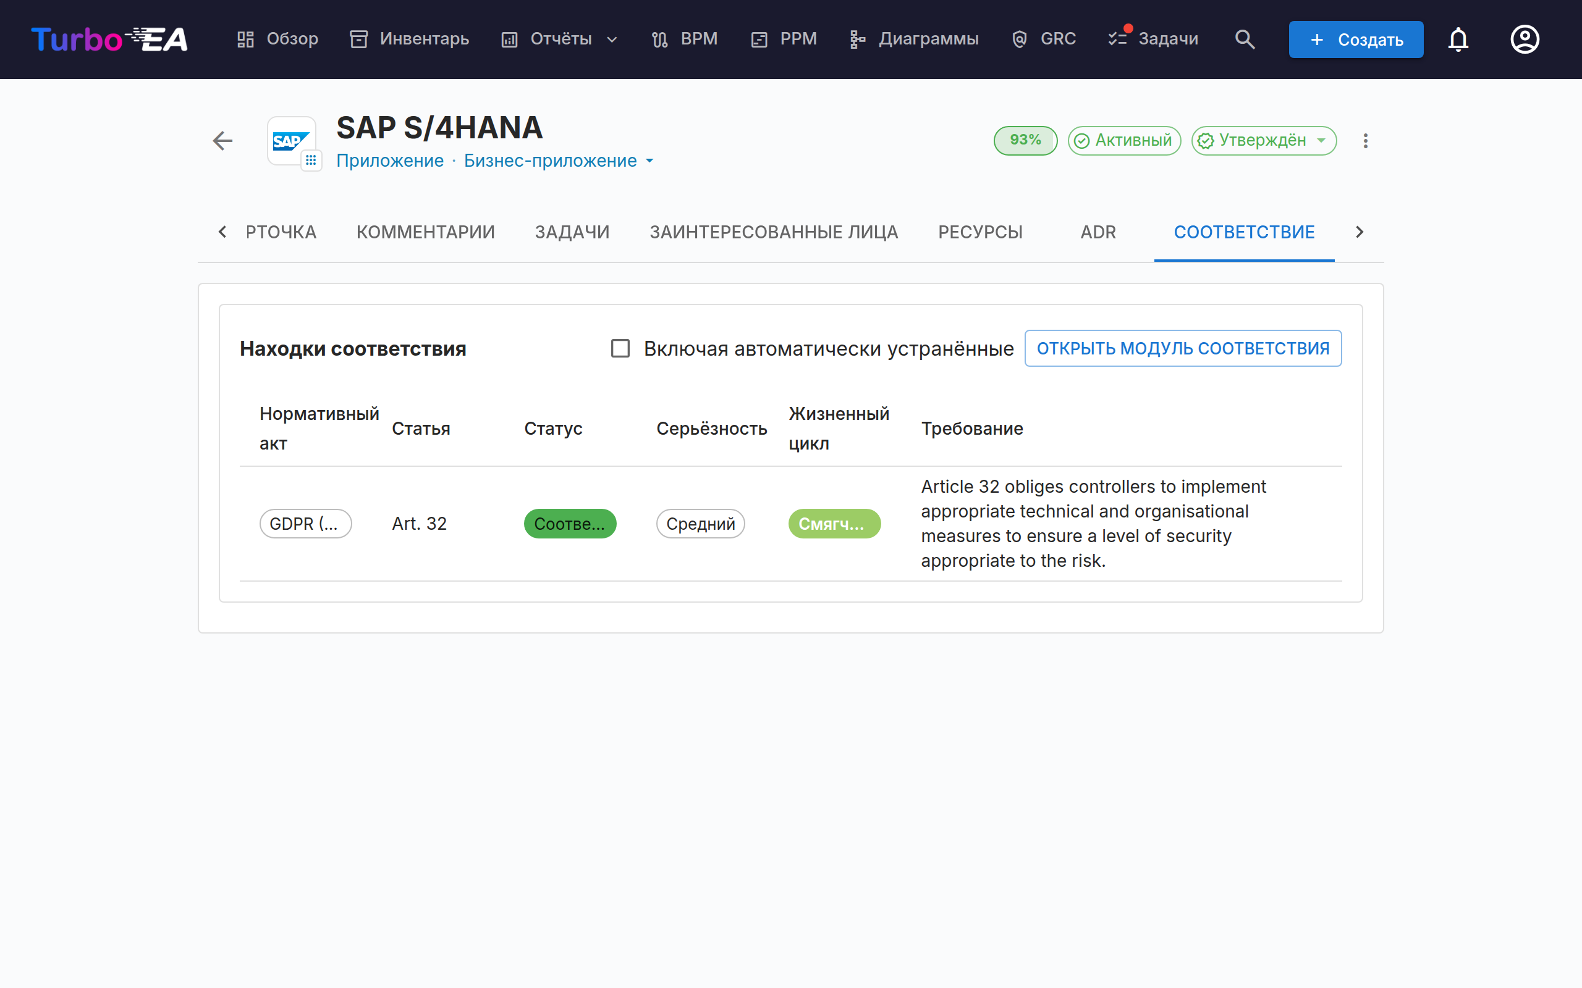This screenshot has width=1582, height=988.
Task: Click the GDPR regulation chip
Action: (305, 524)
